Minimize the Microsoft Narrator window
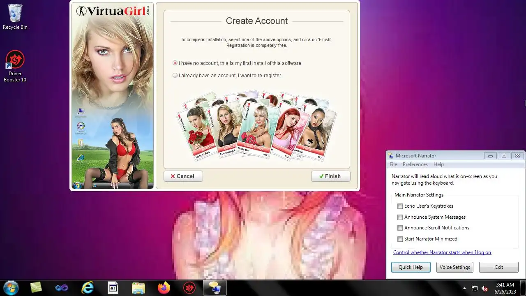The height and width of the screenshot is (296, 526). [490, 156]
